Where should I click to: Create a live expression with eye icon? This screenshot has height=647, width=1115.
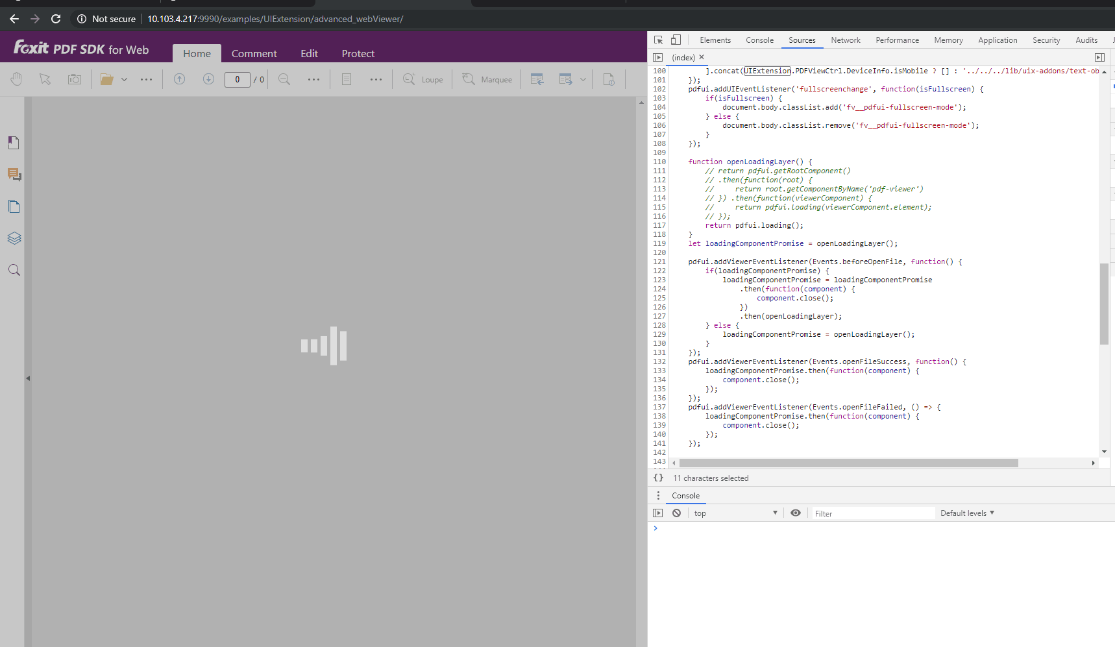click(x=795, y=513)
